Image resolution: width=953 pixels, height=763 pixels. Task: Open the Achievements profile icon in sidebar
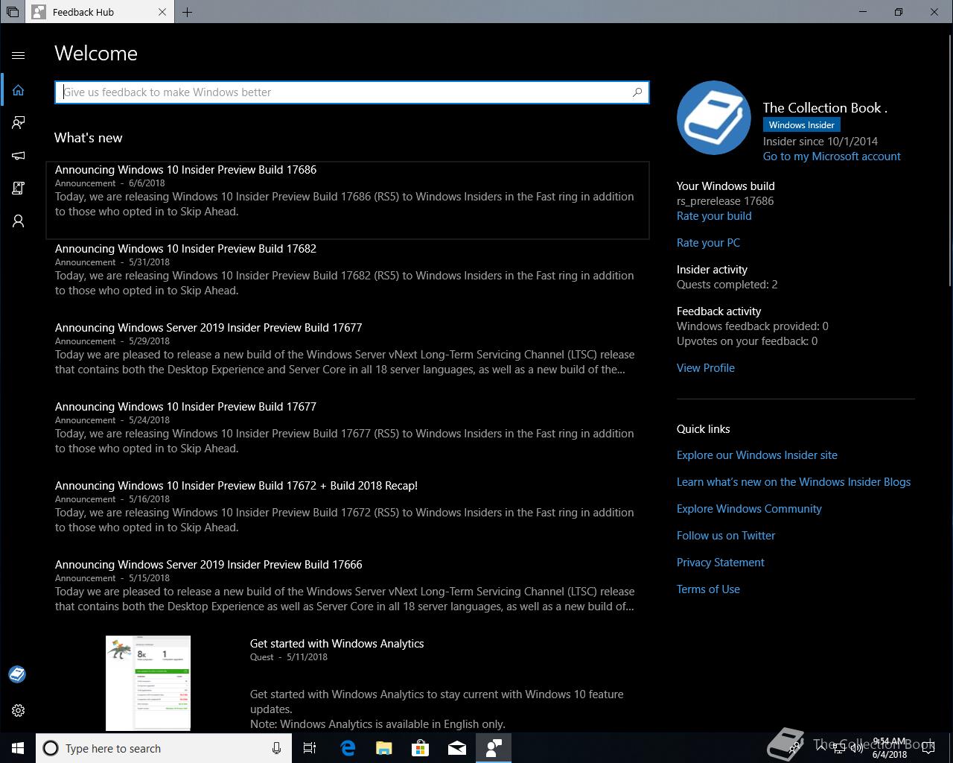click(19, 221)
